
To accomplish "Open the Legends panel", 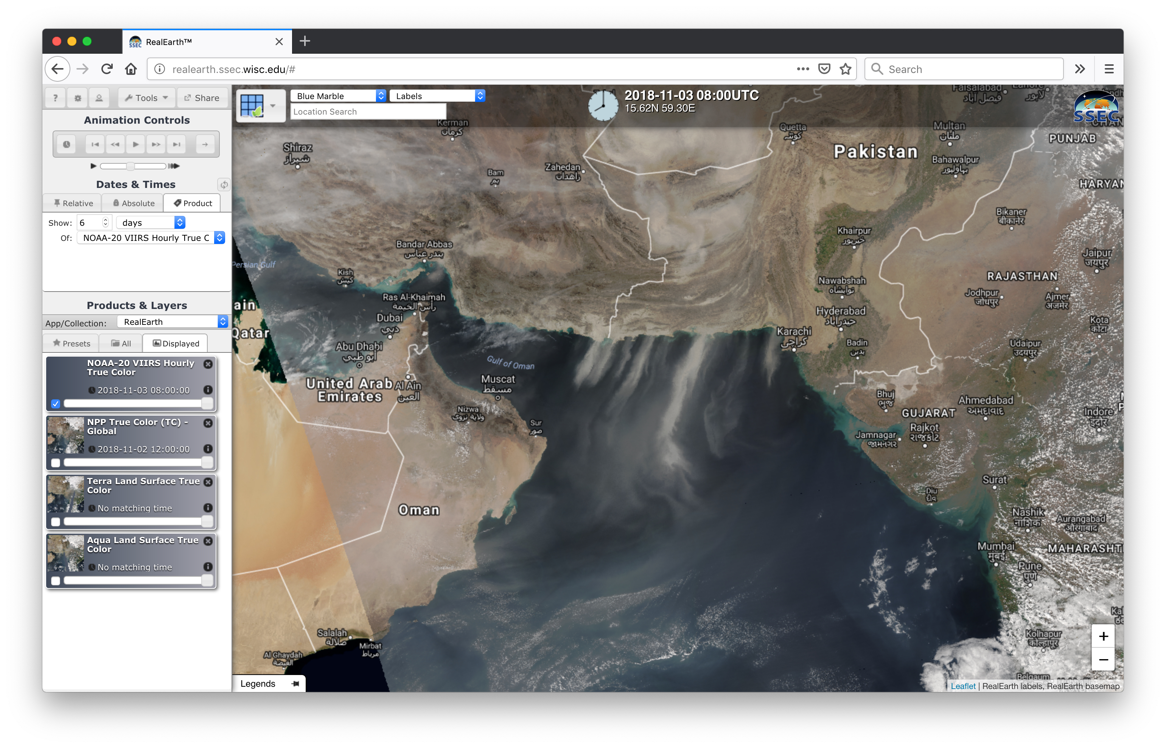I will 258,684.
